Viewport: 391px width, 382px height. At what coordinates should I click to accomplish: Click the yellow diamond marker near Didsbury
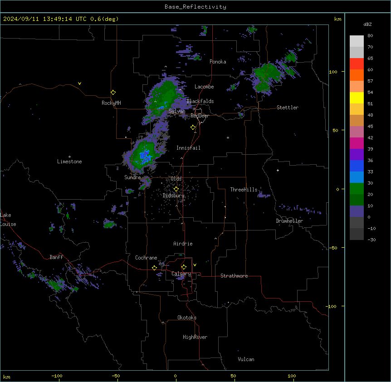tap(176, 189)
